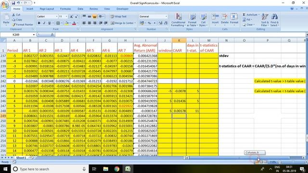Switch to the Insert tab
This screenshot has width=308, height=173.
[30, 9]
